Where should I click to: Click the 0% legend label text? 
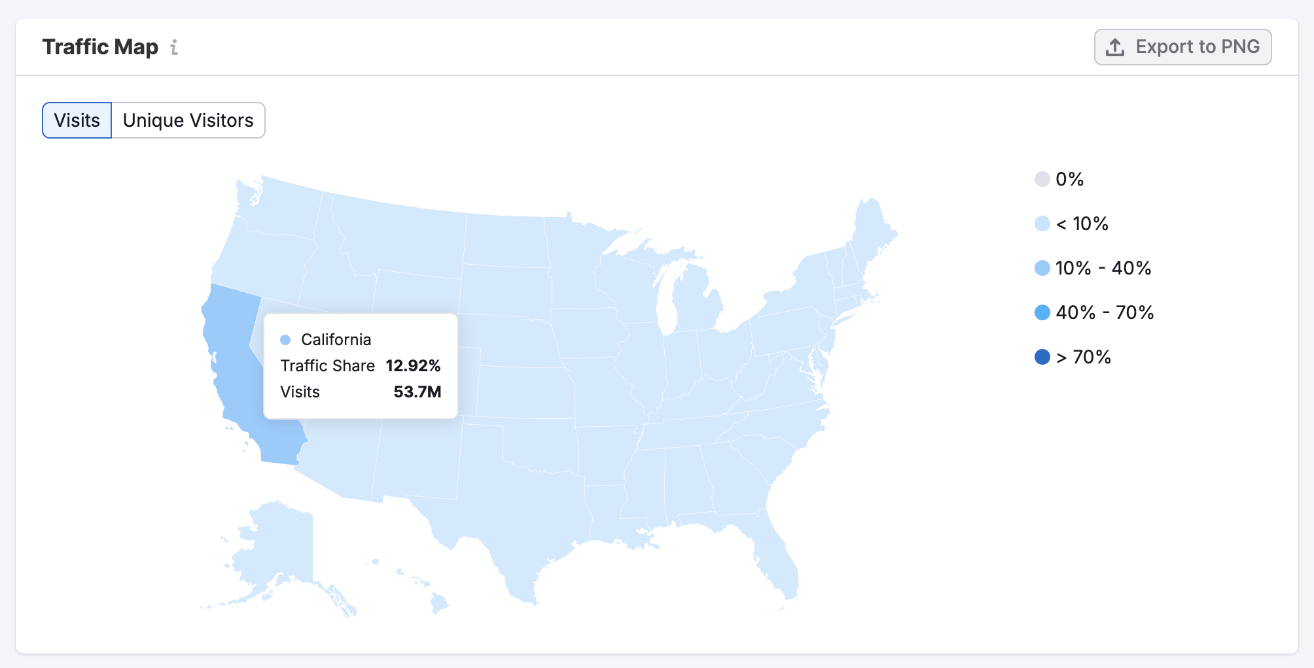click(1069, 178)
